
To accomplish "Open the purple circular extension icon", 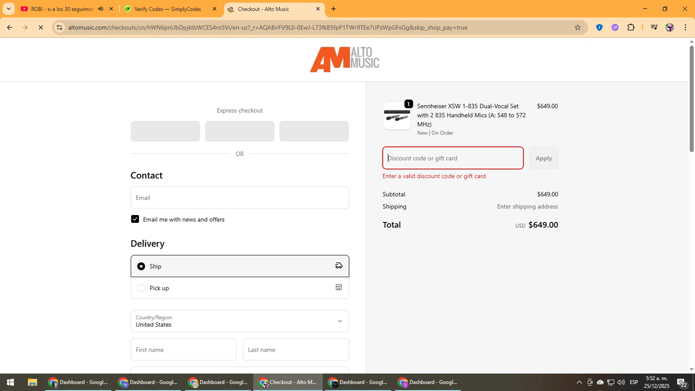I will pos(615,27).
